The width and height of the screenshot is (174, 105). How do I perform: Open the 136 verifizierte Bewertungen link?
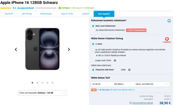click(x=46, y=8)
